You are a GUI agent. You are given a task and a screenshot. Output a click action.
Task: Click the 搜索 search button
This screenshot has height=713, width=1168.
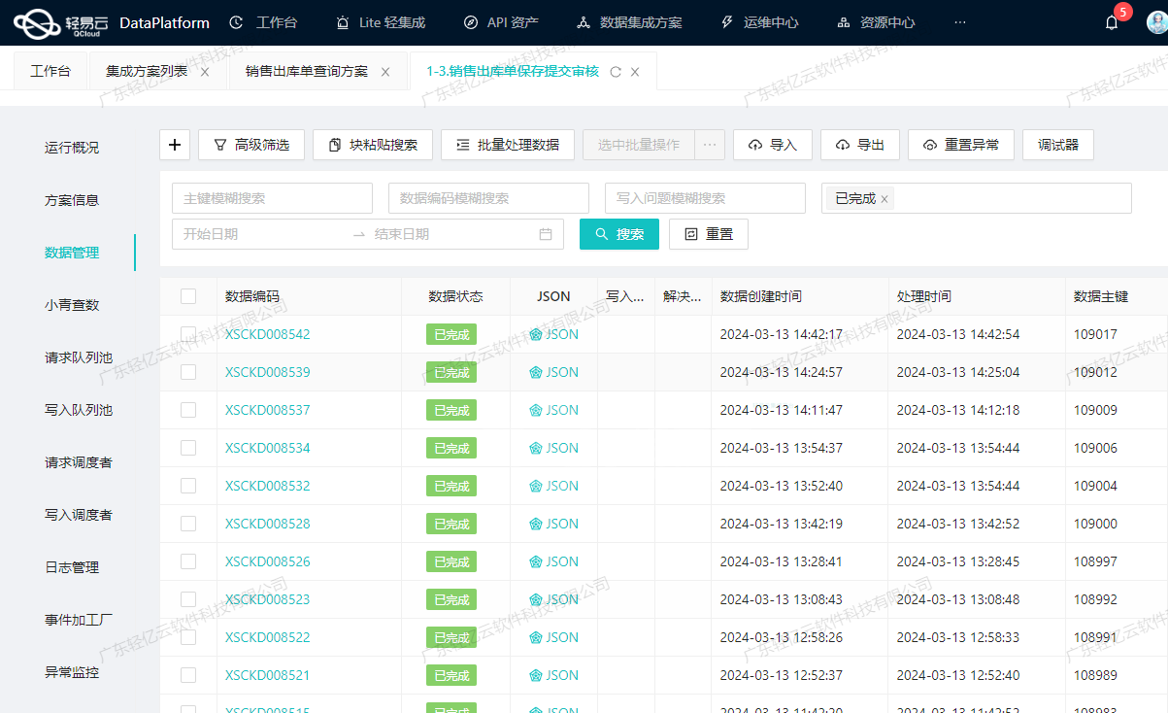(x=618, y=233)
